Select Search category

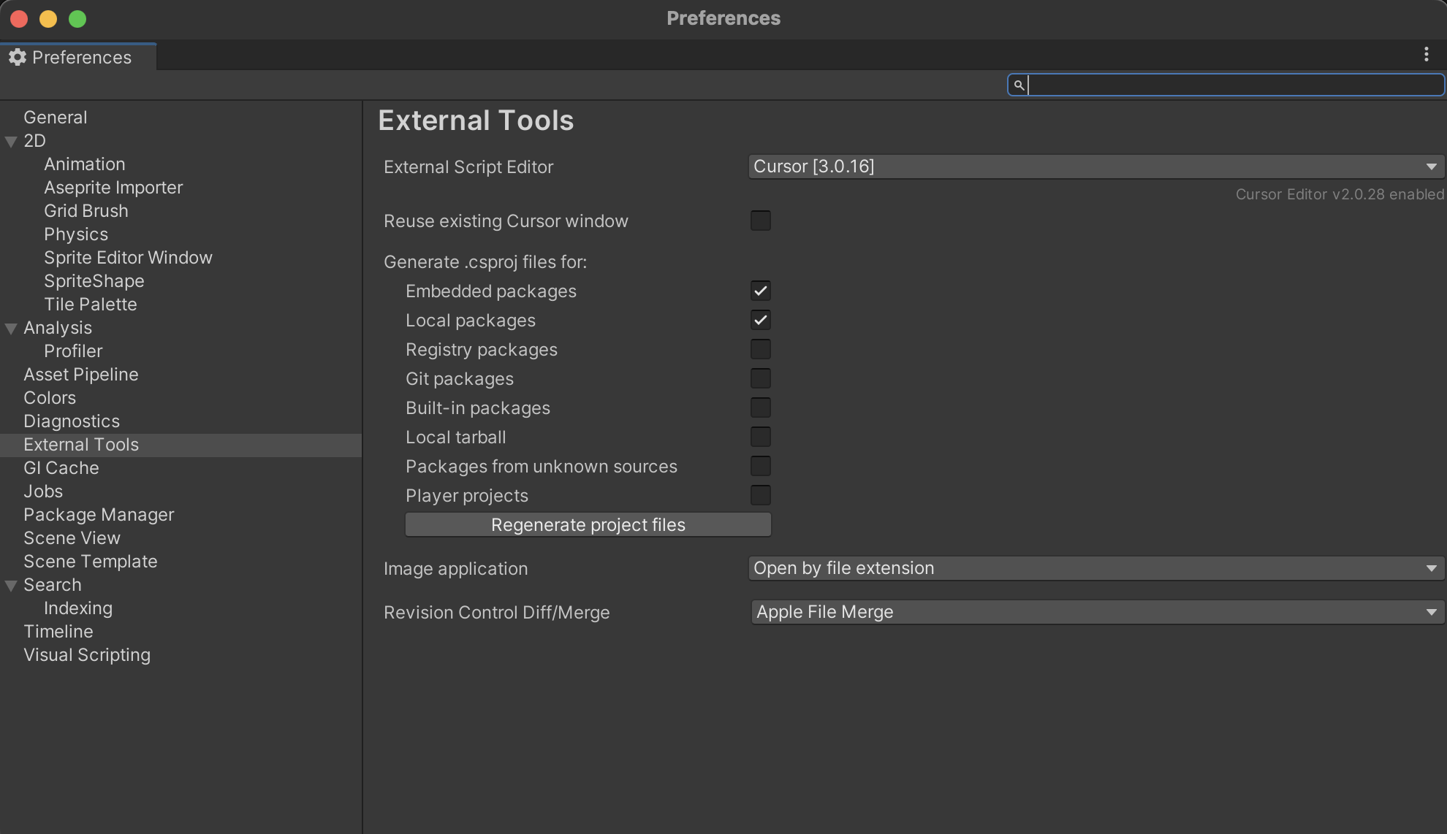pos(53,584)
